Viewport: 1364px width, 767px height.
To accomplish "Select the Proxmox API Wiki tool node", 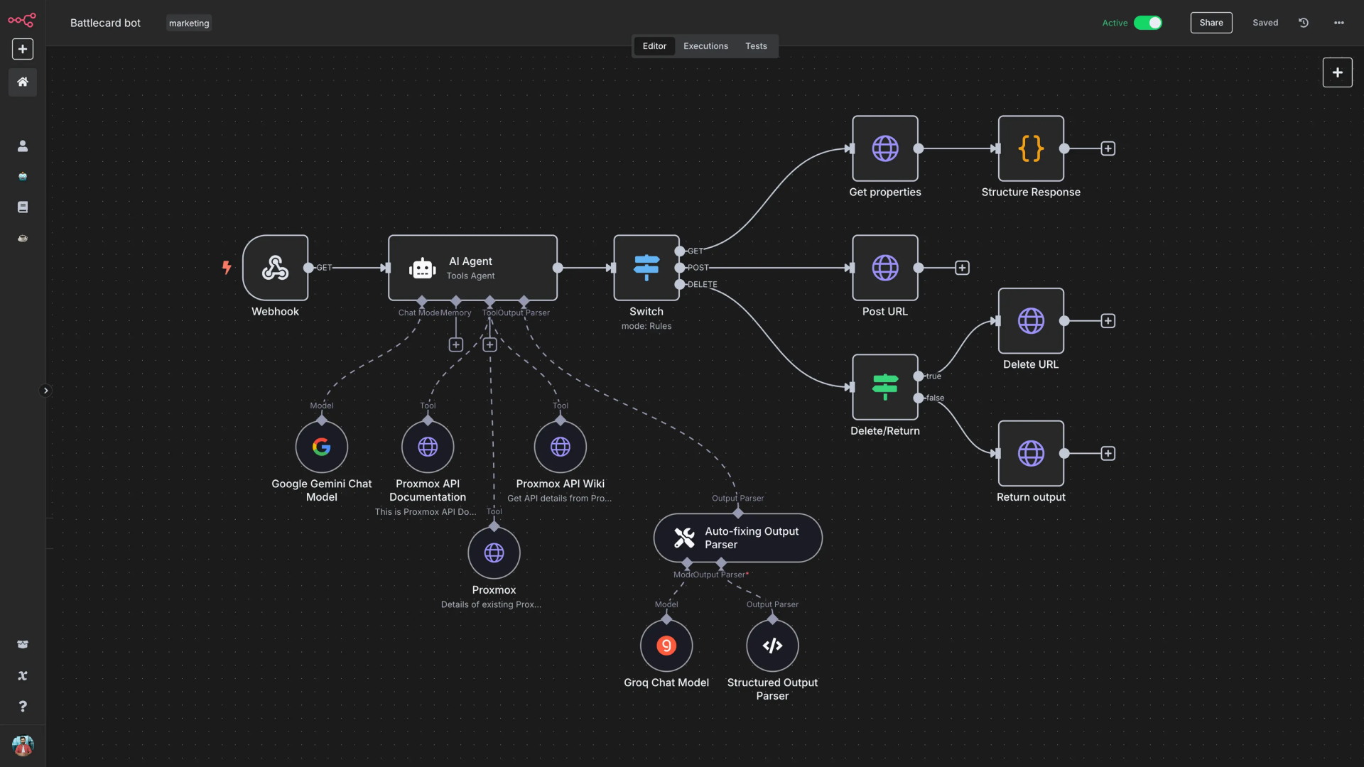I will [560, 447].
